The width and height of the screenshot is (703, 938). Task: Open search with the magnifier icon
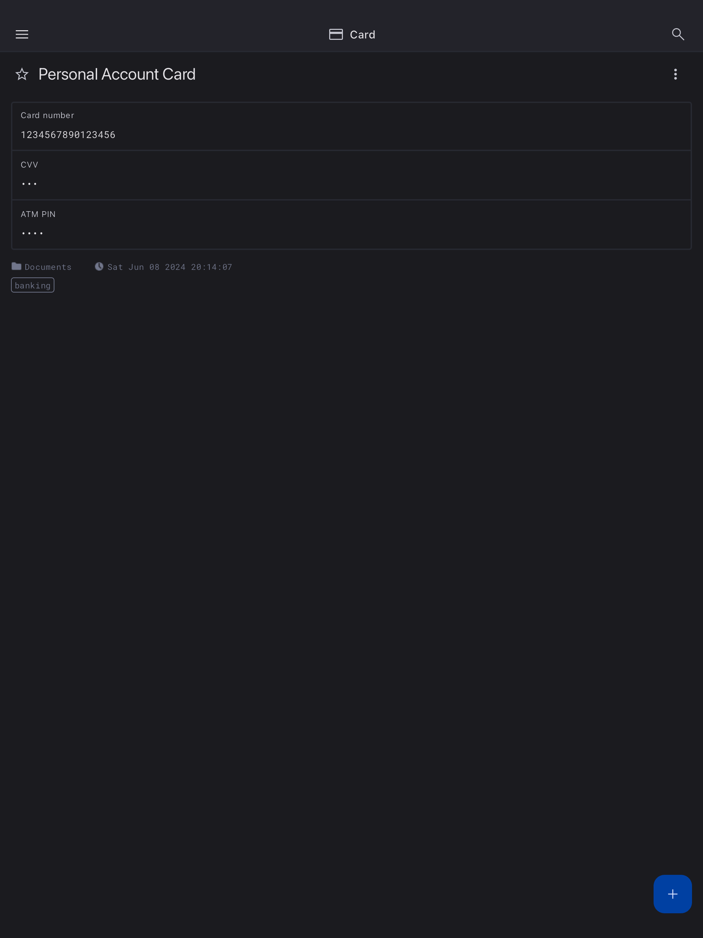point(678,34)
